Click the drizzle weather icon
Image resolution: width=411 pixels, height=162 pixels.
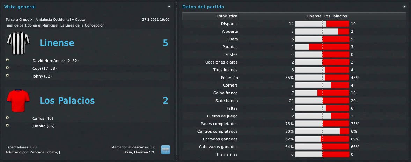tap(166, 150)
